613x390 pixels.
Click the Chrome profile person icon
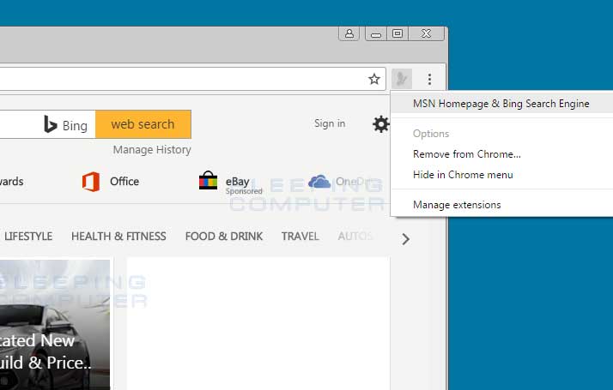349,33
